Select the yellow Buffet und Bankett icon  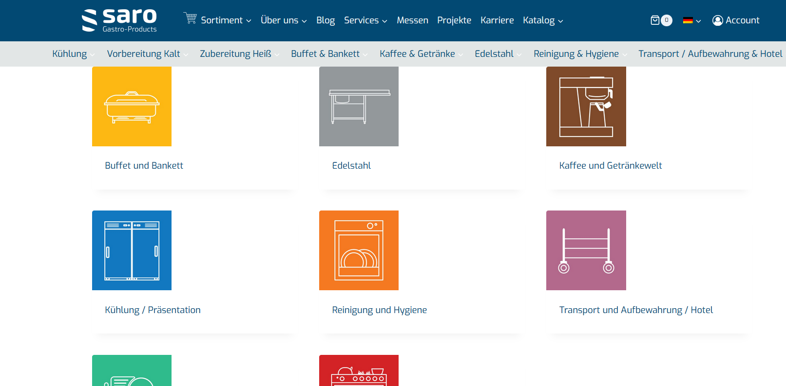point(132,106)
